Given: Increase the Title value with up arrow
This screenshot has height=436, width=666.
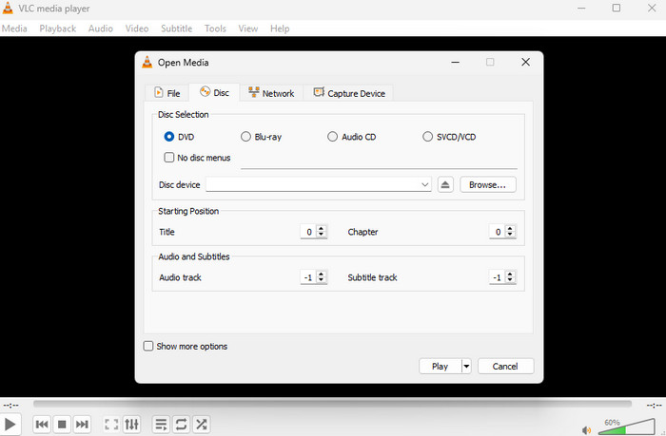Looking at the screenshot, I should [322, 228].
